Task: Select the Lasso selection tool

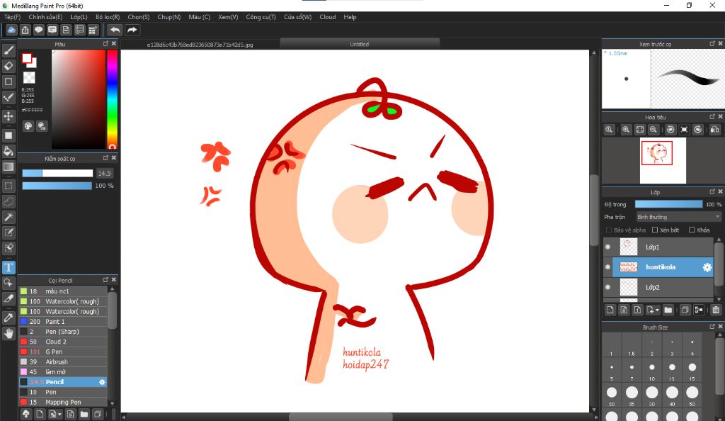Action: click(8, 202)
